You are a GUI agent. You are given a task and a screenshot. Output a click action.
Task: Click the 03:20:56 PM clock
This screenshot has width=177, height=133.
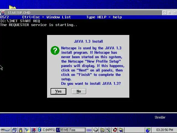tap(165, 130)
